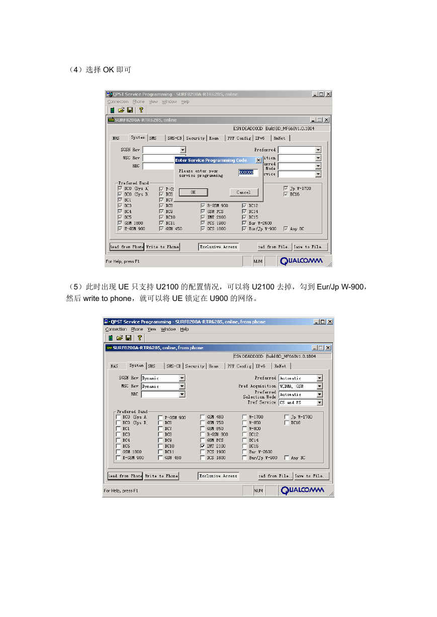437x617 pixels.
Task: Toggle BC16 in the from-phone window
Action: (x=287, y=423)
